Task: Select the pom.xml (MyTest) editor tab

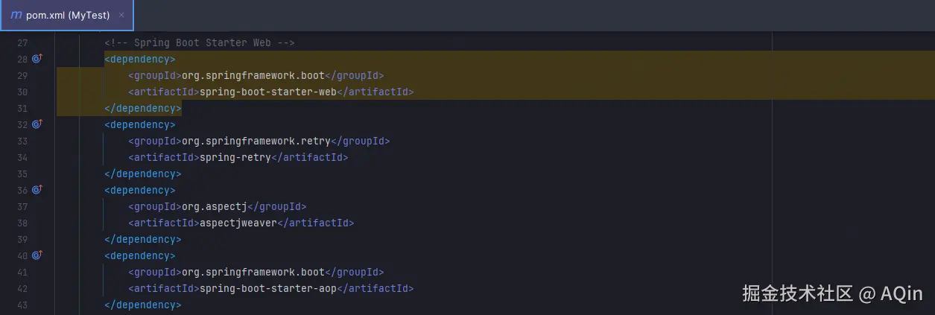Action: [67, 15]
